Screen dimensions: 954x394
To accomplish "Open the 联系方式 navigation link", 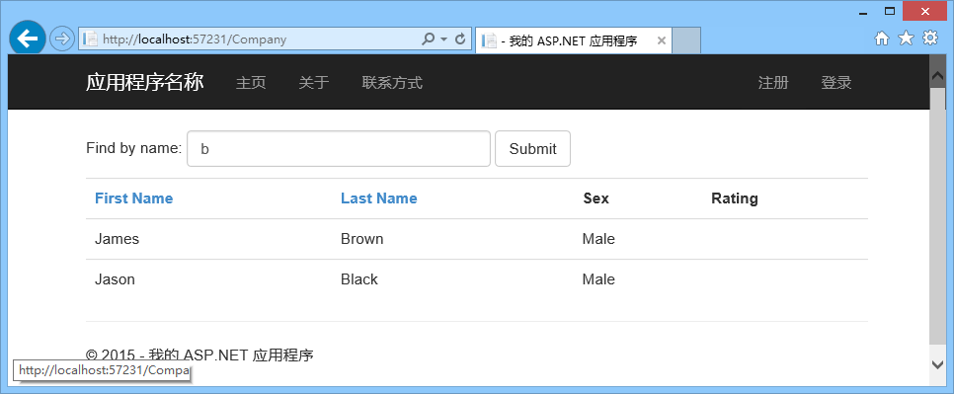I will tap(392, 83).
